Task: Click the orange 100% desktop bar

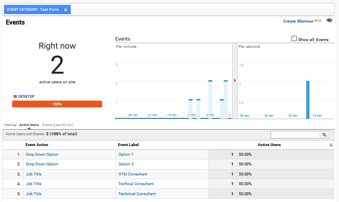Action: click(57, 104)
